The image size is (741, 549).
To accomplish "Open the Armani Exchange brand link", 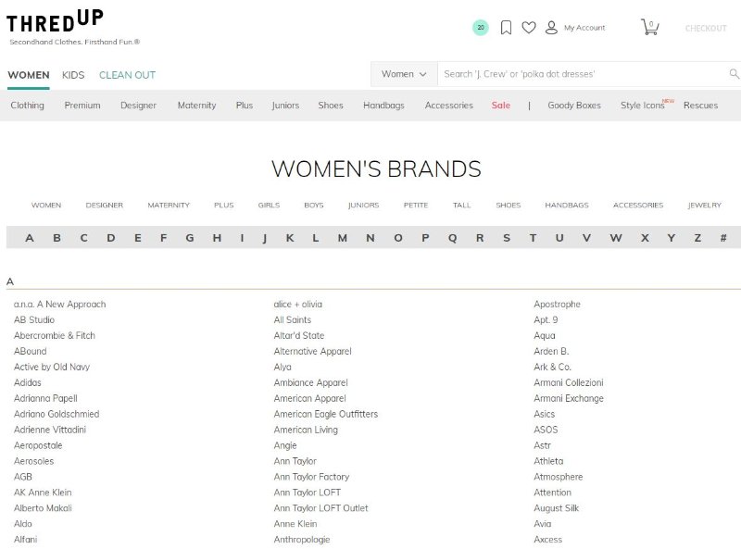I will [x=569, y=398].
